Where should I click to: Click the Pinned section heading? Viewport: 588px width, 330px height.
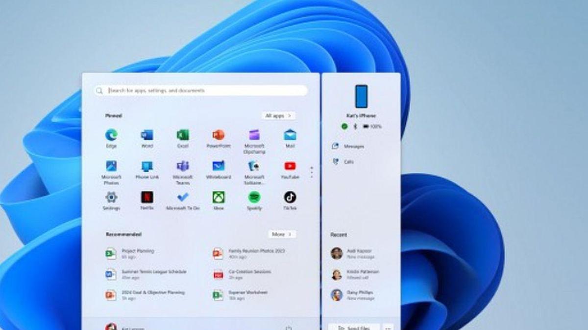tap(114, 116)
